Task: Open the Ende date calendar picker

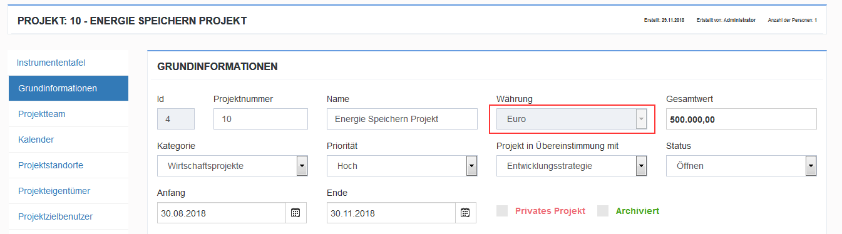Action: point(465,213)
